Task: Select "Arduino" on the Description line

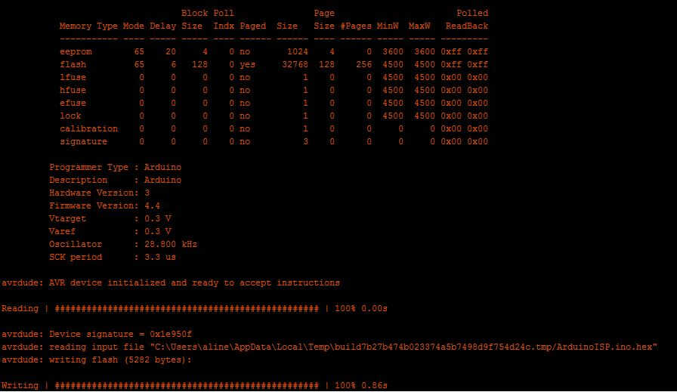Action: point(162,180)
